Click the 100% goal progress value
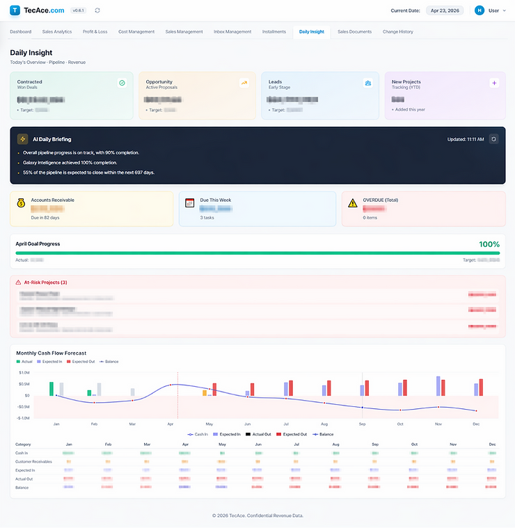The width and height of the screenshot is (515, 528). coord(489,244)
